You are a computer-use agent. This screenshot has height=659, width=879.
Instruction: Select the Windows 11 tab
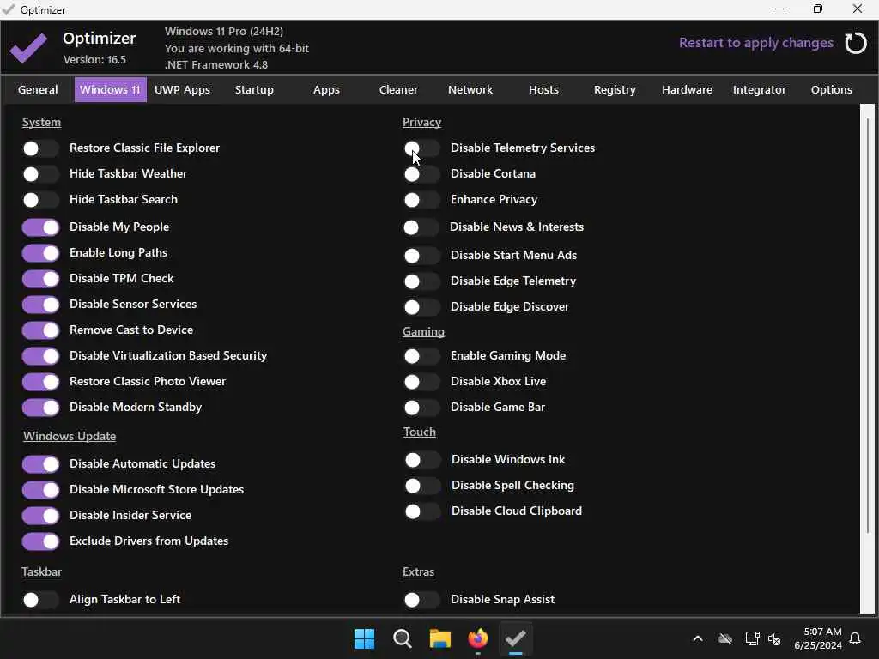tap(111, 89)
